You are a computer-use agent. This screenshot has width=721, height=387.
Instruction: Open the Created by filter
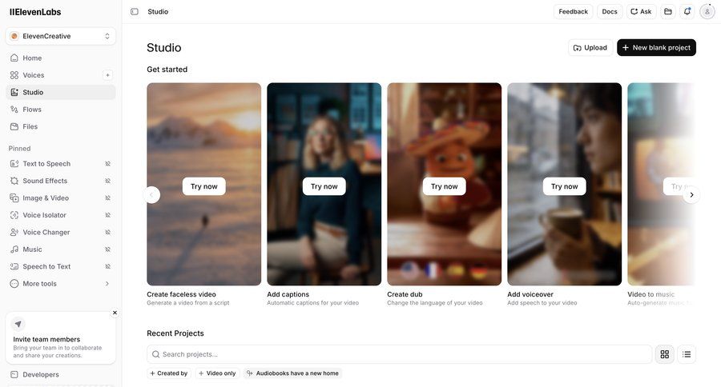coord(169,373)
